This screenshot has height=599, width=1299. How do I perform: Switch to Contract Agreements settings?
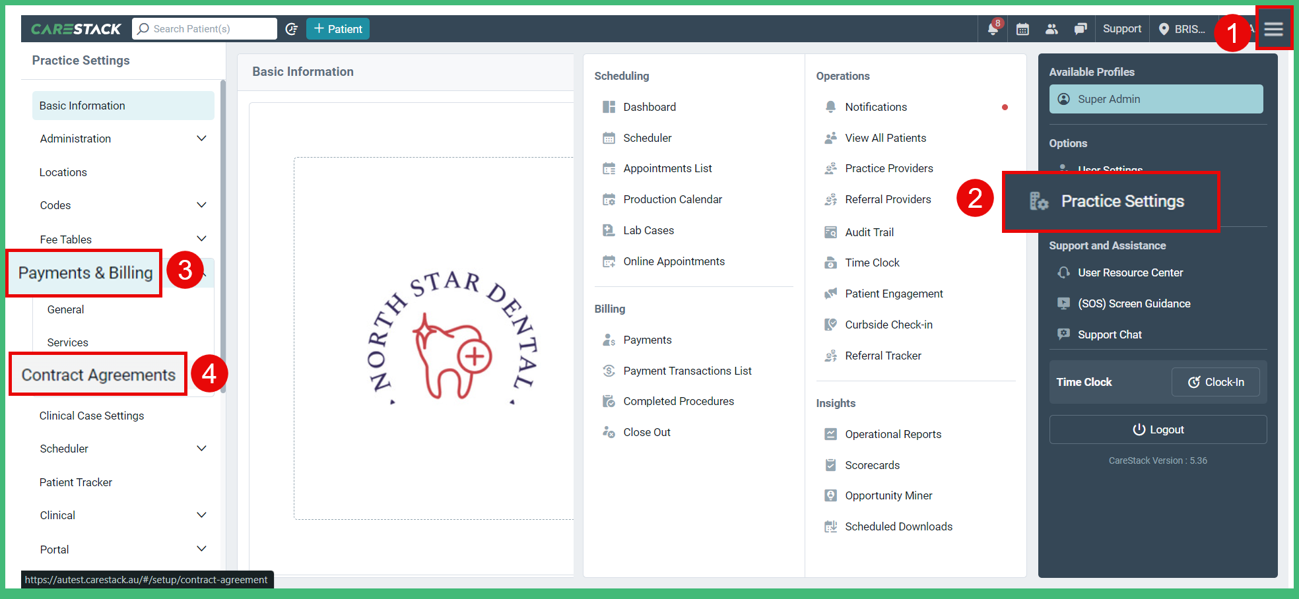pyautogui.click(x=96, y=375)
